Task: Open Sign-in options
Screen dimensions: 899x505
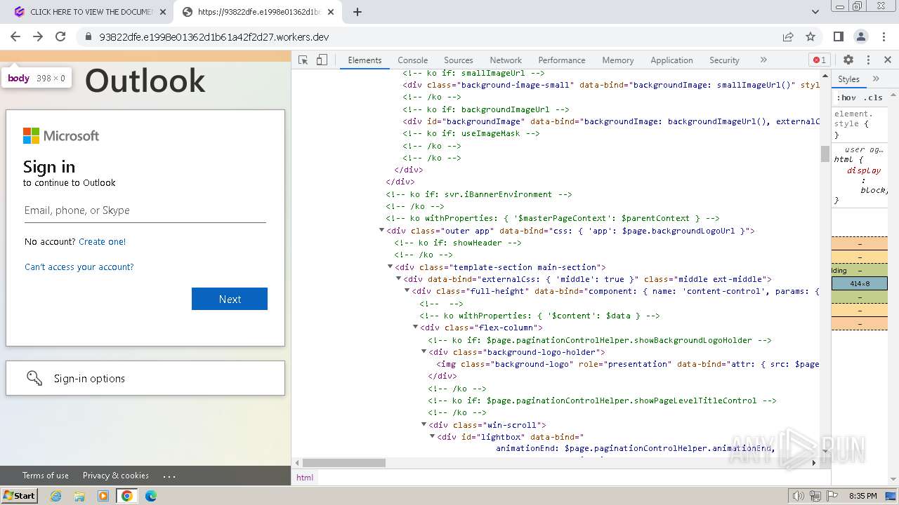Action: (145, 378)
